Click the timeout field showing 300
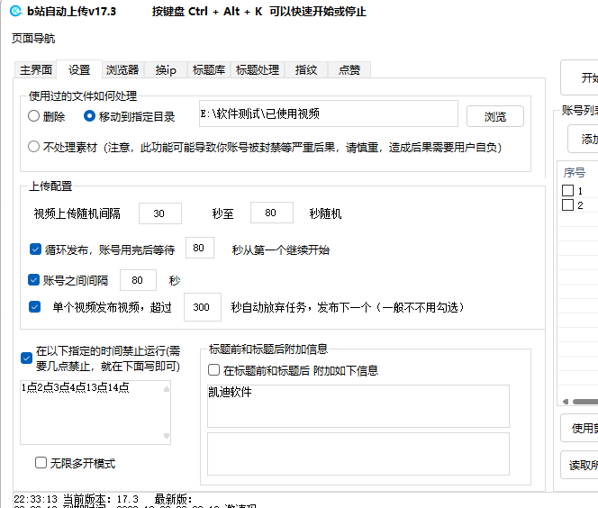Viewport: 598px width, 508px height. click(202, 307)
